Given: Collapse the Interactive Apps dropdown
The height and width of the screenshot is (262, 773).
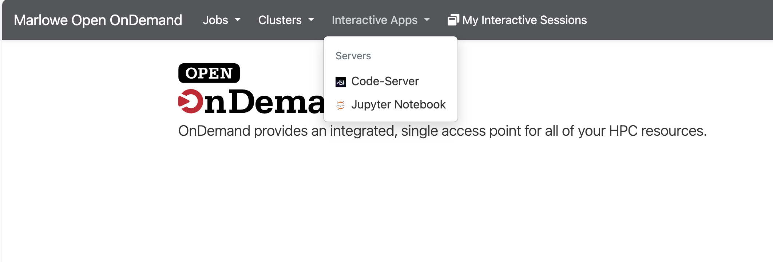Looking at the screenshot, I should (380, 20).
